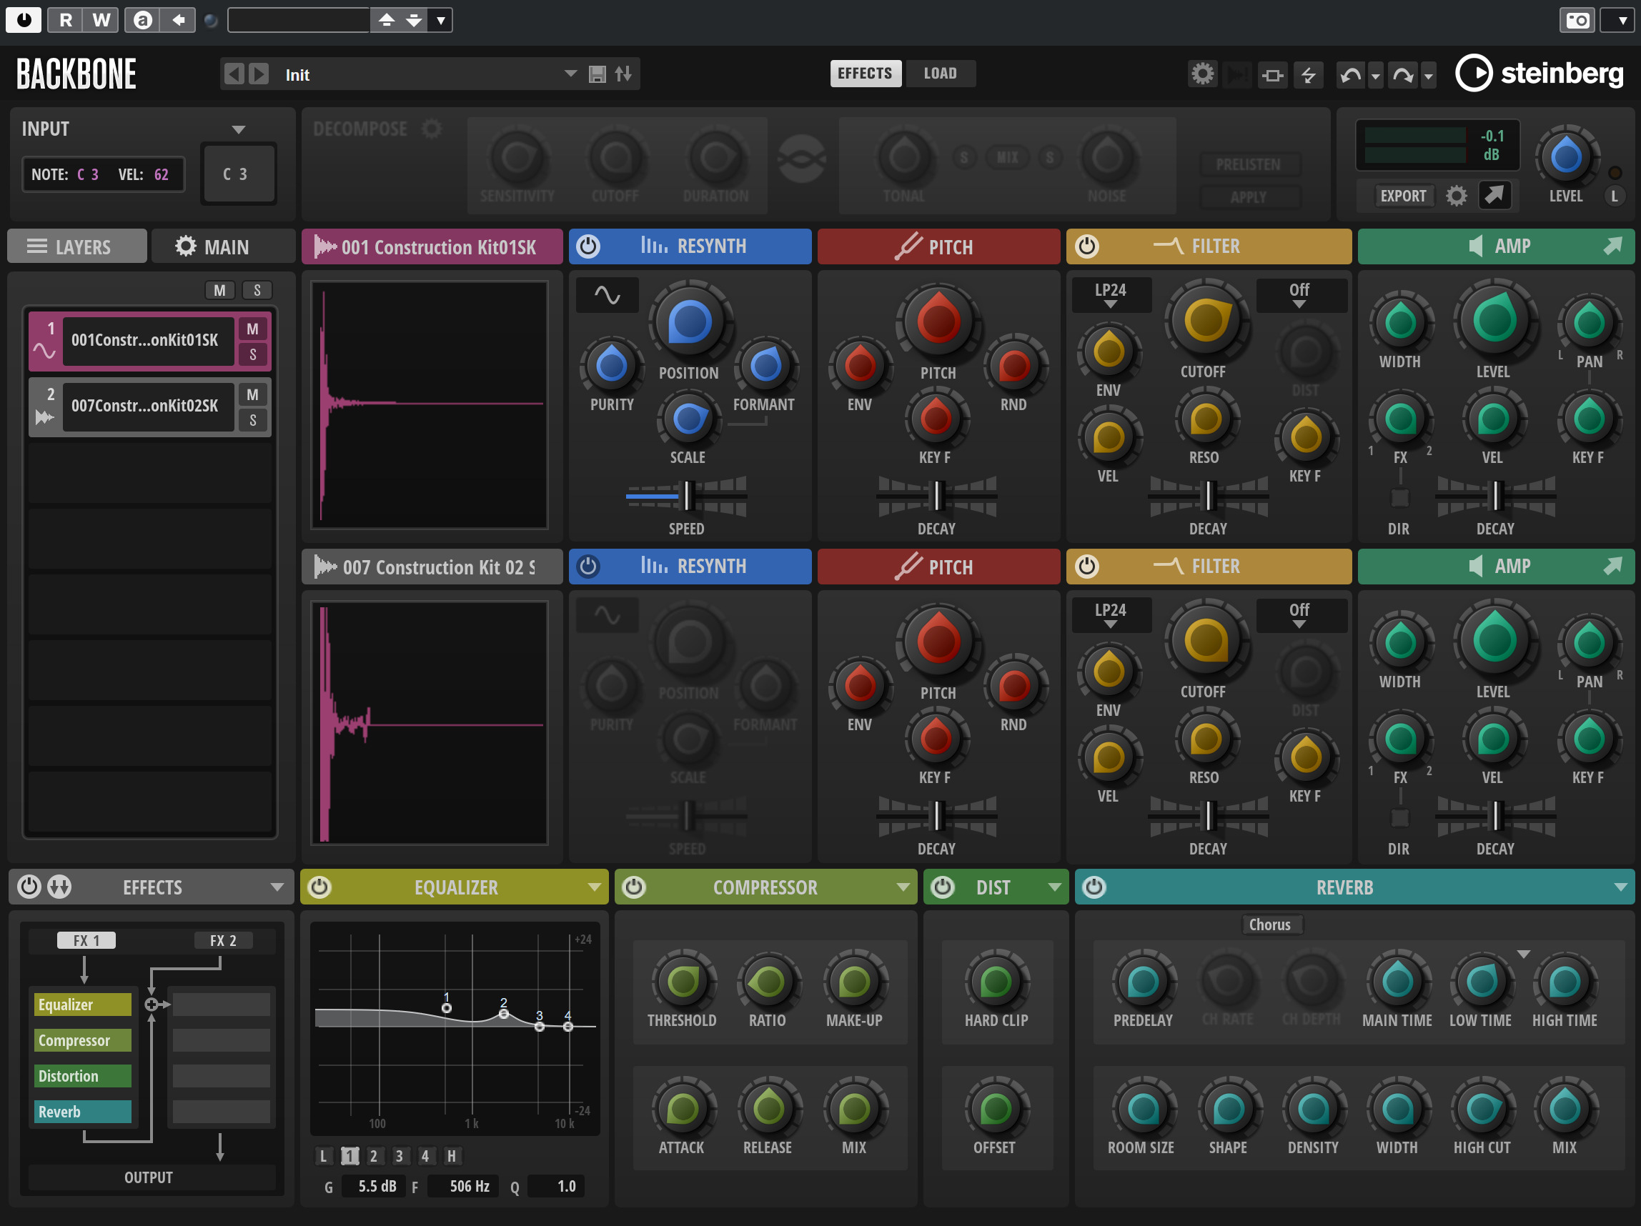Click the plug-in power bypass icon
Screen dimensions: 1641x1226
coord(24,20)
